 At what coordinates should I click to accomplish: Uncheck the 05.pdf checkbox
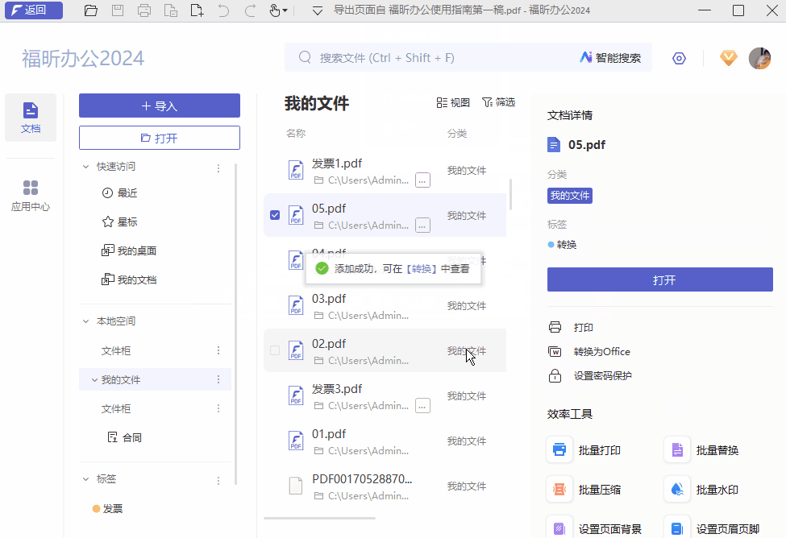[x=275, y=215]
